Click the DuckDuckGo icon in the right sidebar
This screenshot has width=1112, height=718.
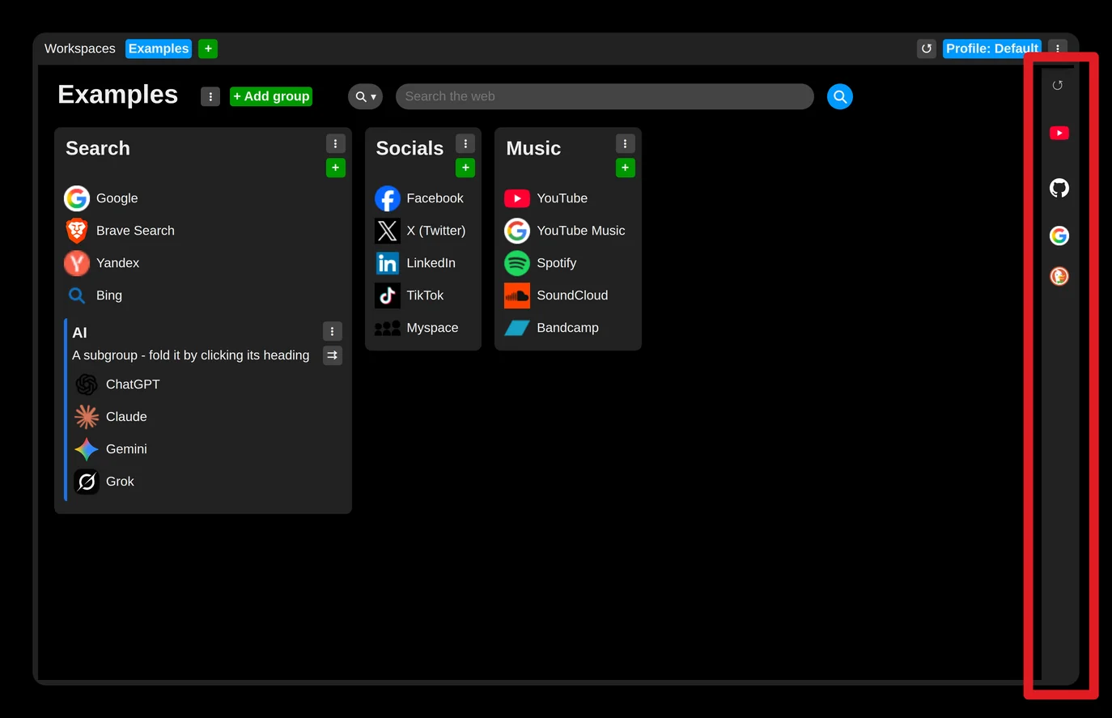pos(1059,276)
